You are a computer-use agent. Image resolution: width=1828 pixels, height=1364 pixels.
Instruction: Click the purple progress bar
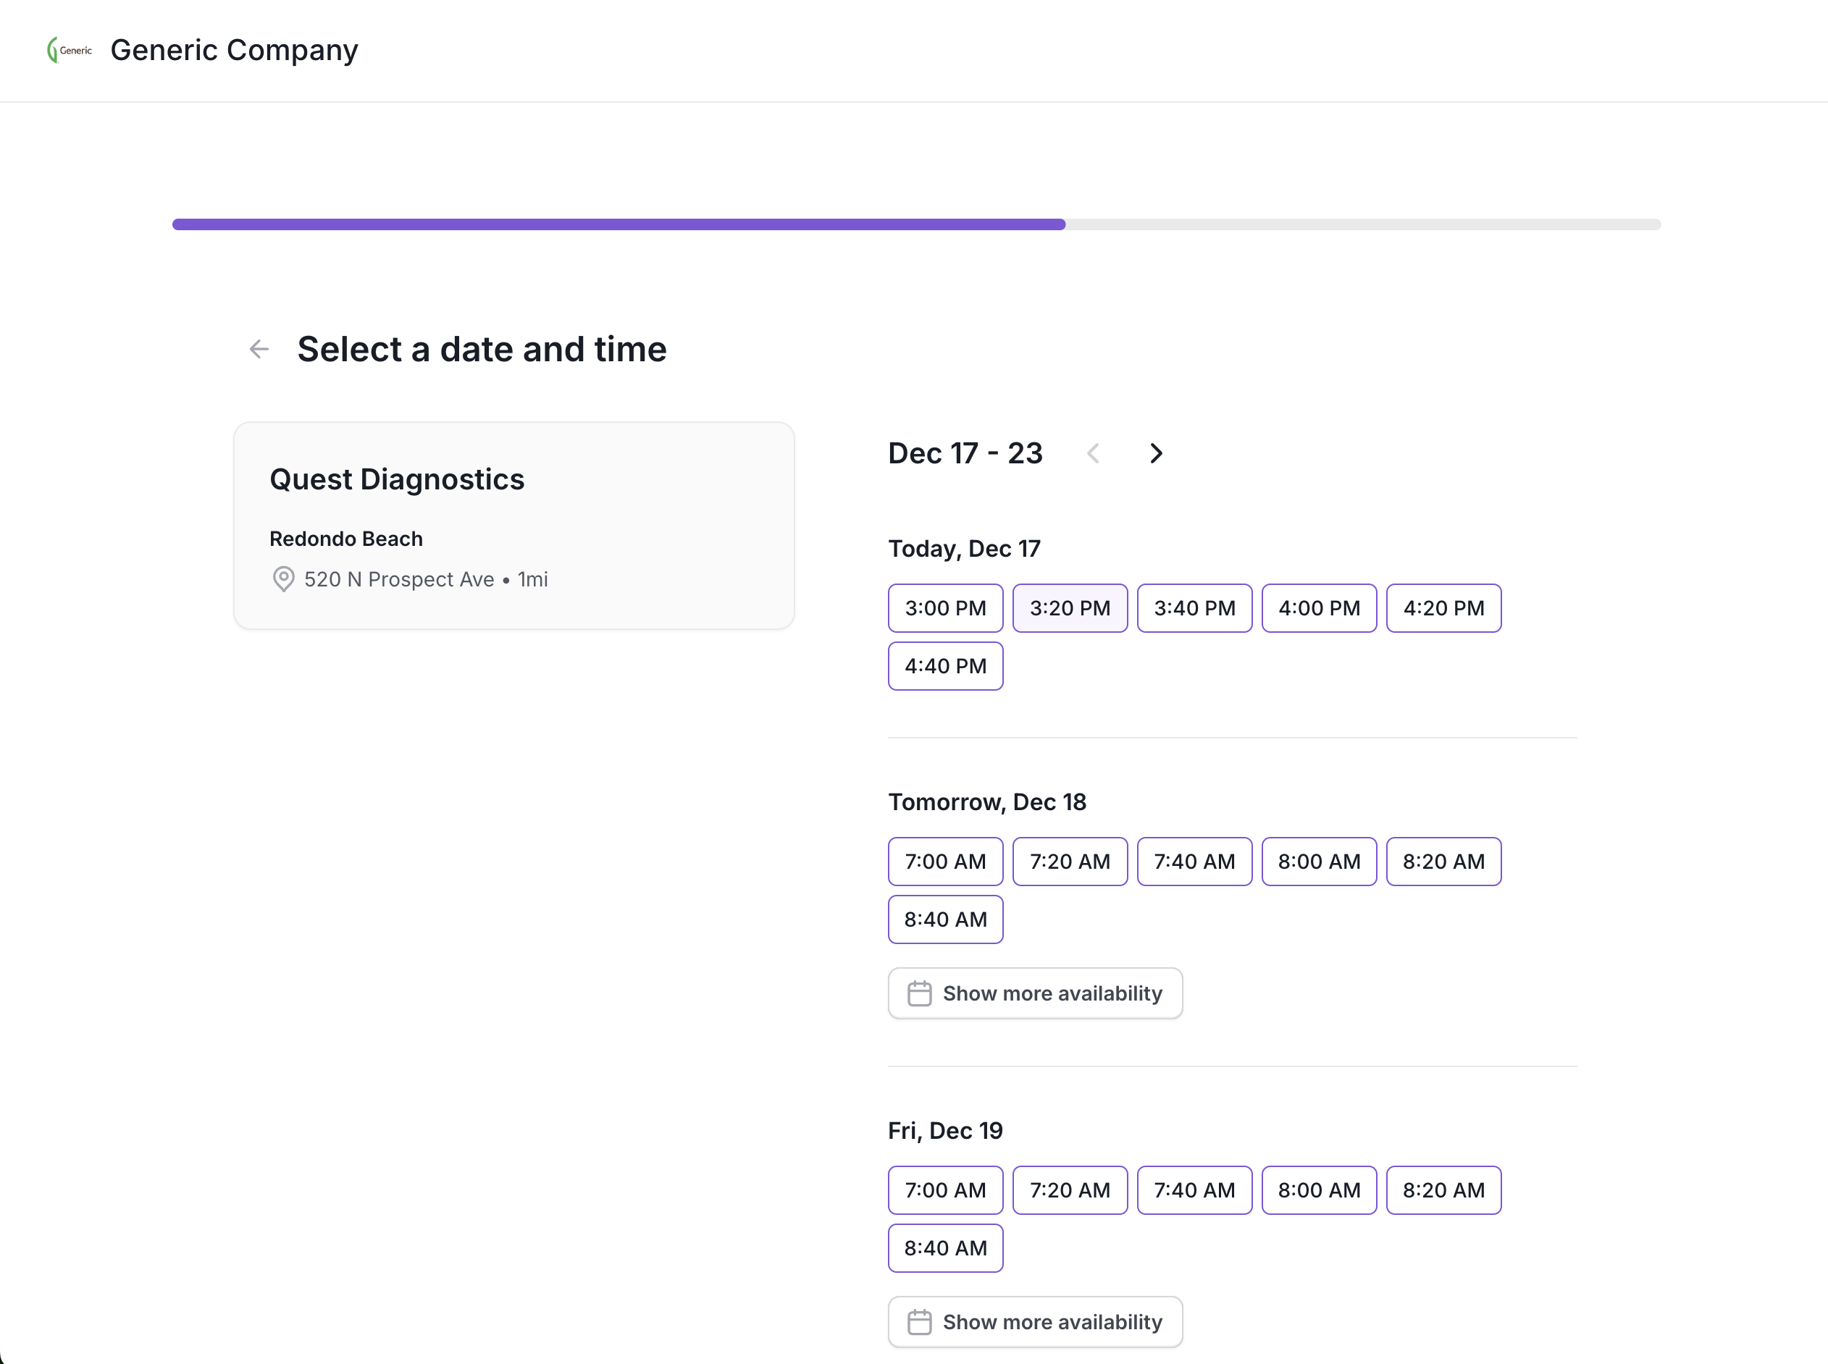[618, 224]
